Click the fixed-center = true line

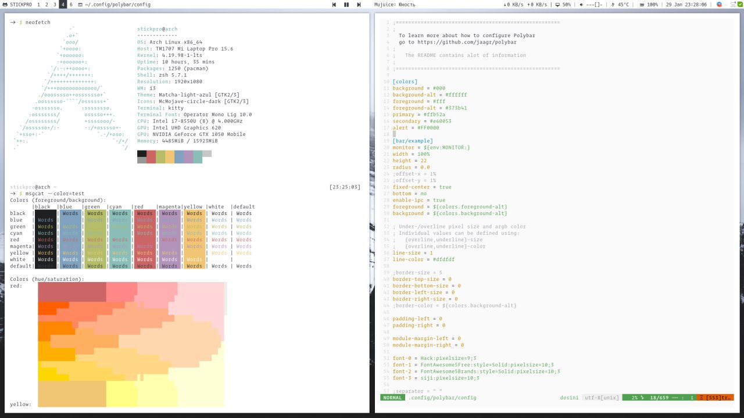click(422, 187)
